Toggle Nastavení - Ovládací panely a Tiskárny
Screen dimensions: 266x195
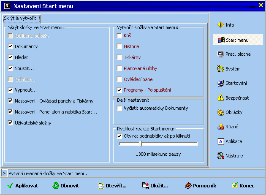(11, 101)
